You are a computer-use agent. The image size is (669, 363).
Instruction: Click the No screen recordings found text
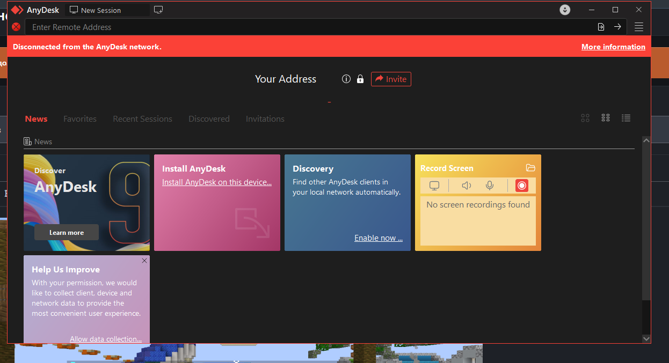tap(478, 205)
